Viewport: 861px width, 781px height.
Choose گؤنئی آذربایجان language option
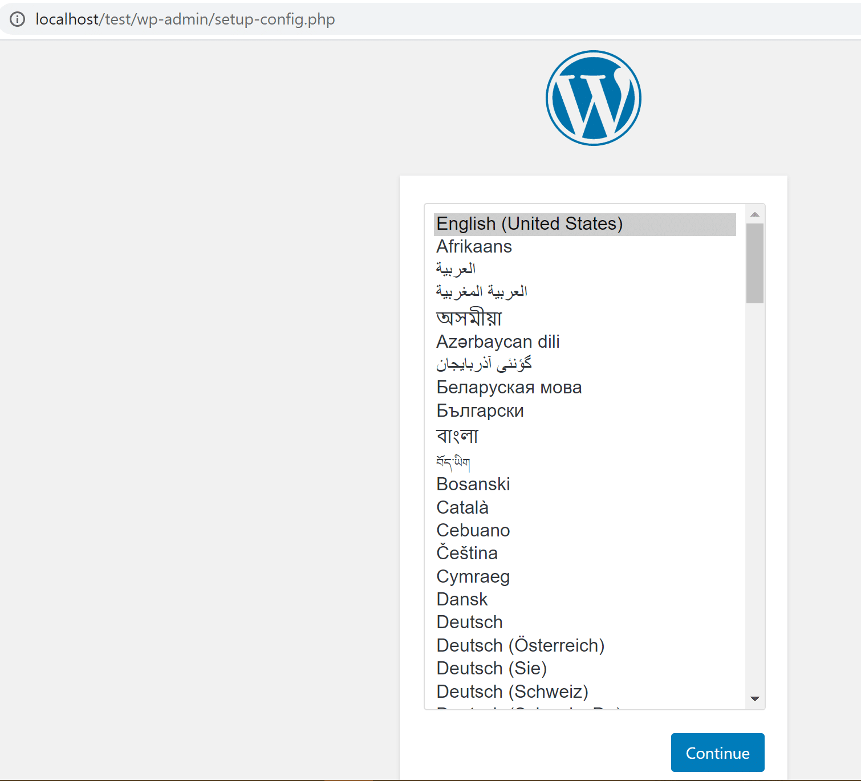[585, 364]
